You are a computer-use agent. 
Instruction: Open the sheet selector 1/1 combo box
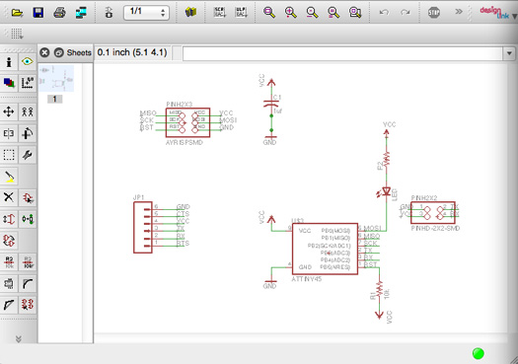146,13
